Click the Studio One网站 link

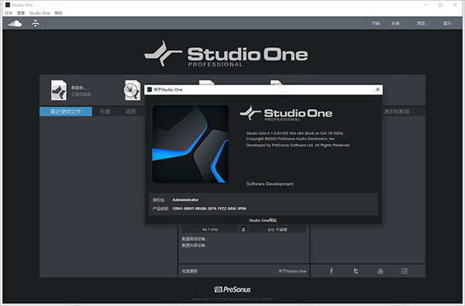263,220
